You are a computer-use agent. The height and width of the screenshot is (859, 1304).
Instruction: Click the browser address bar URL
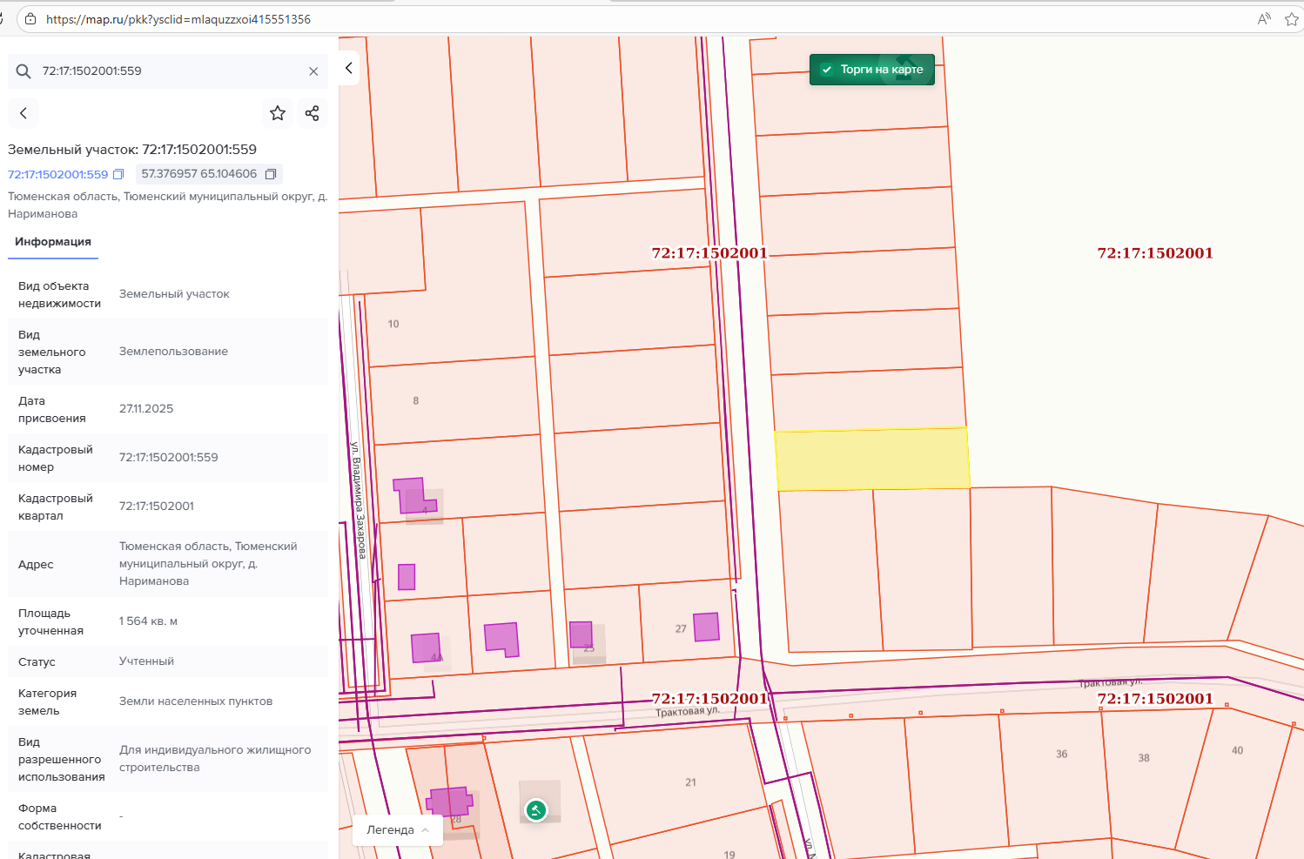coord(178,19)
